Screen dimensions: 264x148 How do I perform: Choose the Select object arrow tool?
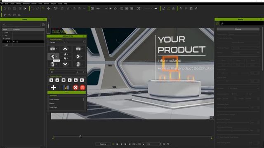click(43, 8)
